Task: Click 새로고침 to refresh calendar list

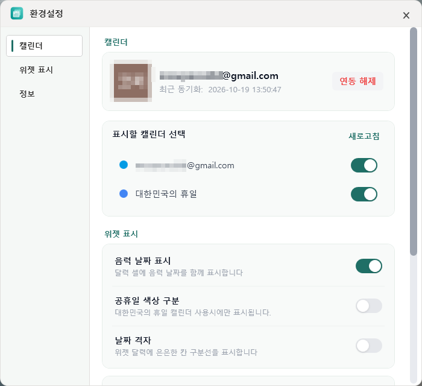Action: [x=364, y=136]
